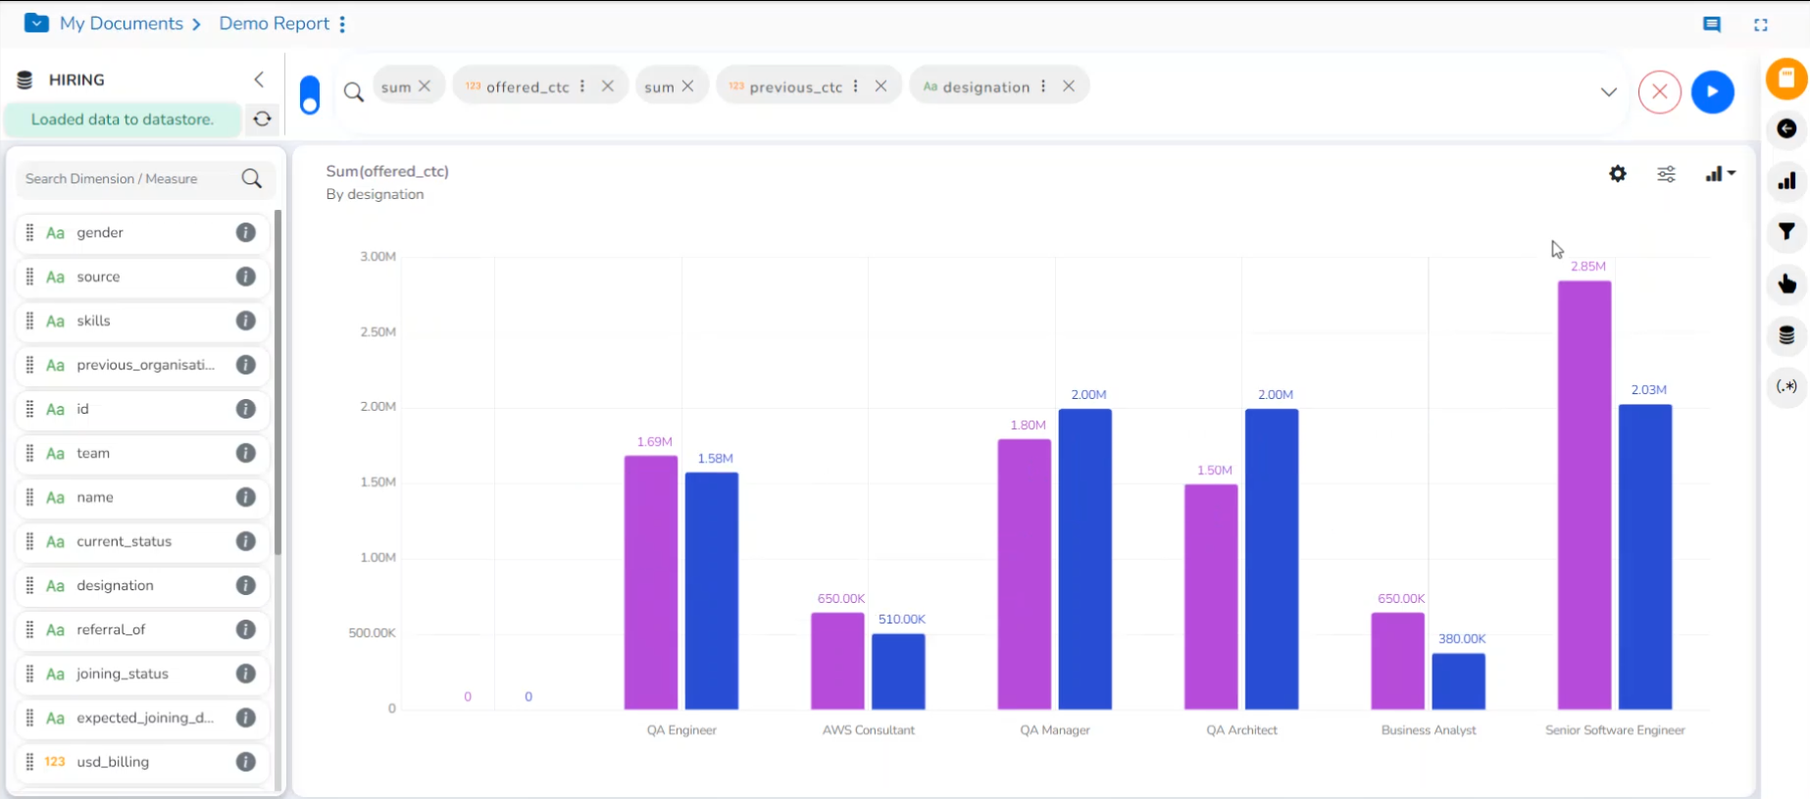Show info for skills field
Screen dimensions: 1810x799
246,321
